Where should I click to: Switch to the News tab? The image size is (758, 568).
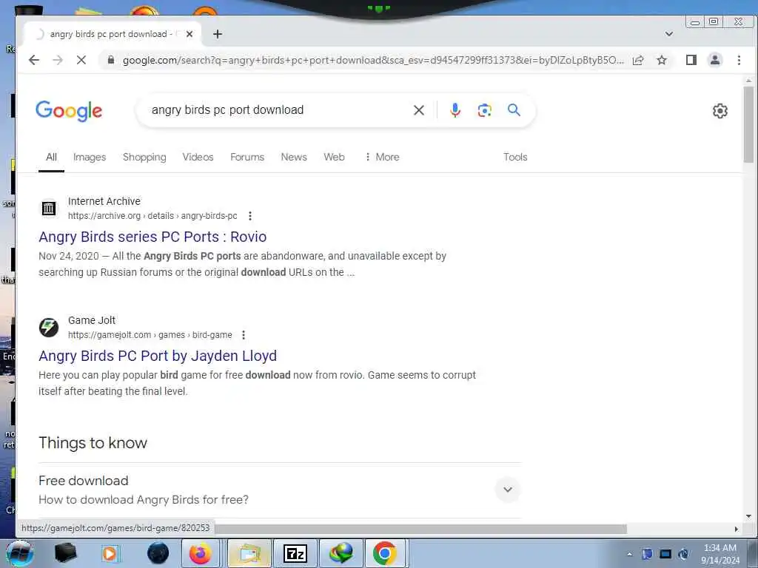point(294,157)
